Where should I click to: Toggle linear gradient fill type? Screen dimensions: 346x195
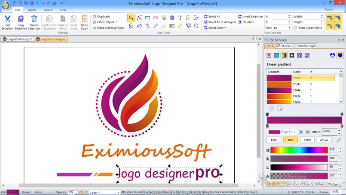click(284, 55)
